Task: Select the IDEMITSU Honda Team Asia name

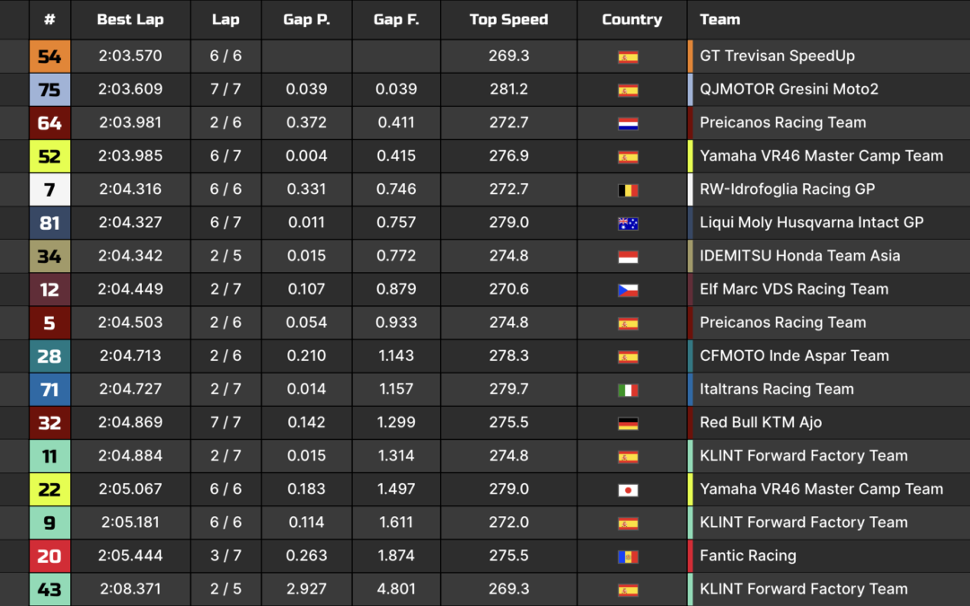Action: [x=800, y=256]
